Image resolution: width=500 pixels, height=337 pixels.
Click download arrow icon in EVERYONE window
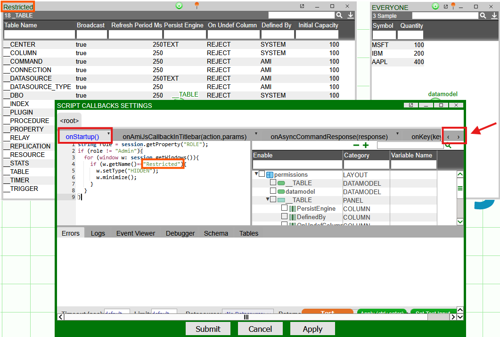[492, 16]
